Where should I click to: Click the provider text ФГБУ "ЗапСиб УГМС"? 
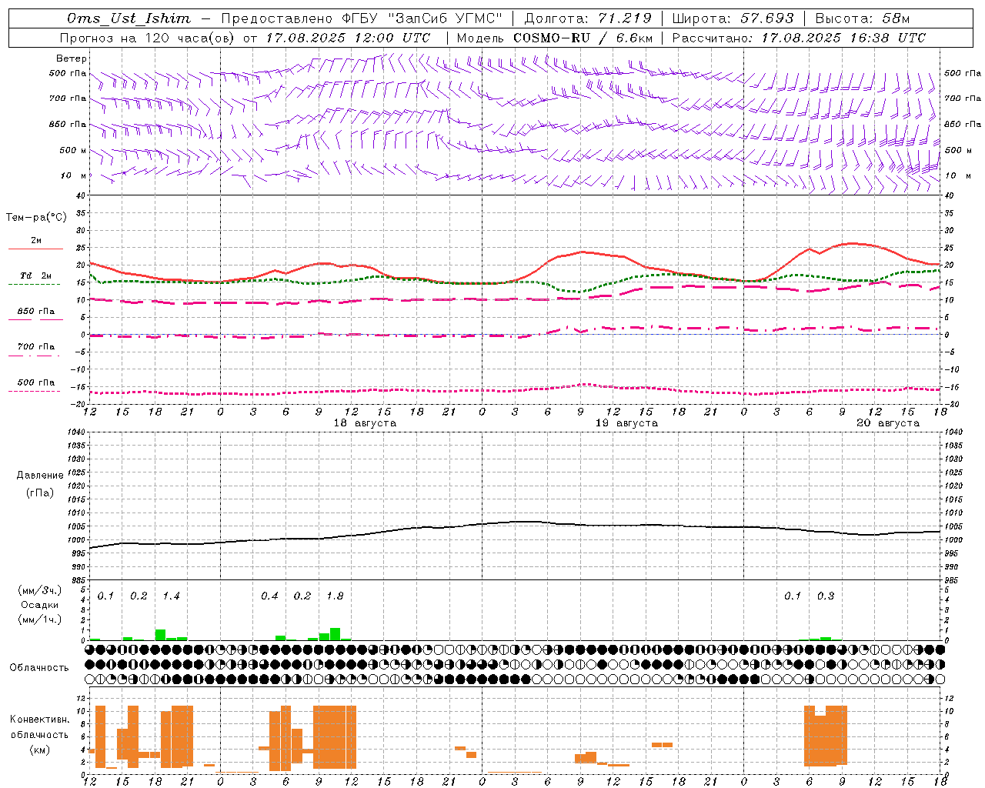point(422,18)
